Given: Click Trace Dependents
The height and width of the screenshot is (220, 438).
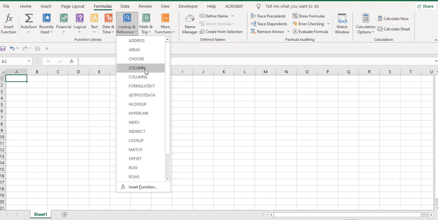Looking at the screenshot, I should pyautogui.click(x=269, y=24).
